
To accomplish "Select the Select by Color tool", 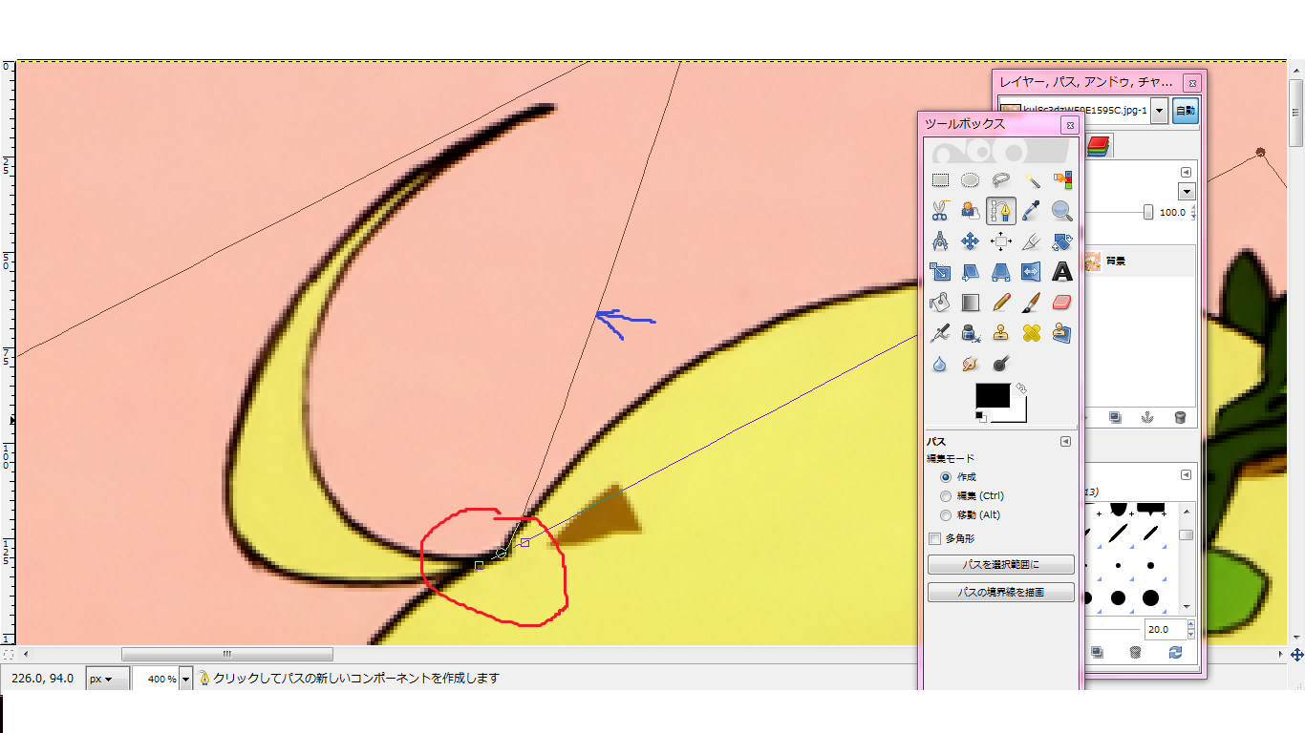I will click(1062, 180).
